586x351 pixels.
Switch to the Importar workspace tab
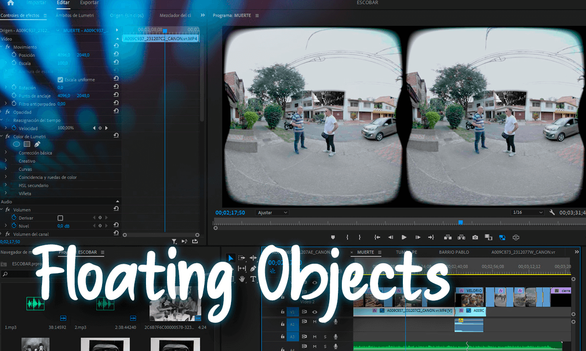click(36, 2)
